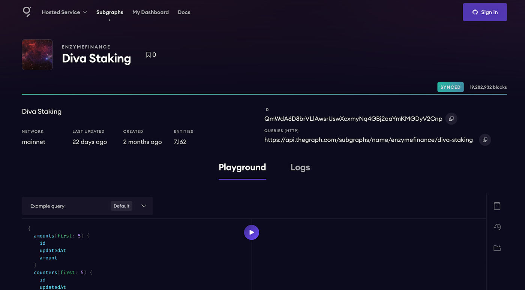Open the schema documentation explorer panel
Image resolution: width=525 pixels, height=290 pixels.
497,206
